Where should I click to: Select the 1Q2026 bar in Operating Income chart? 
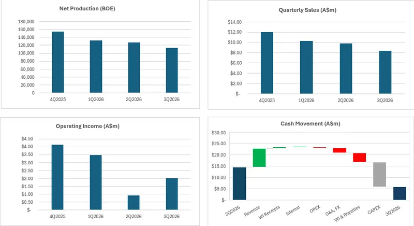[x=96, y=182]
